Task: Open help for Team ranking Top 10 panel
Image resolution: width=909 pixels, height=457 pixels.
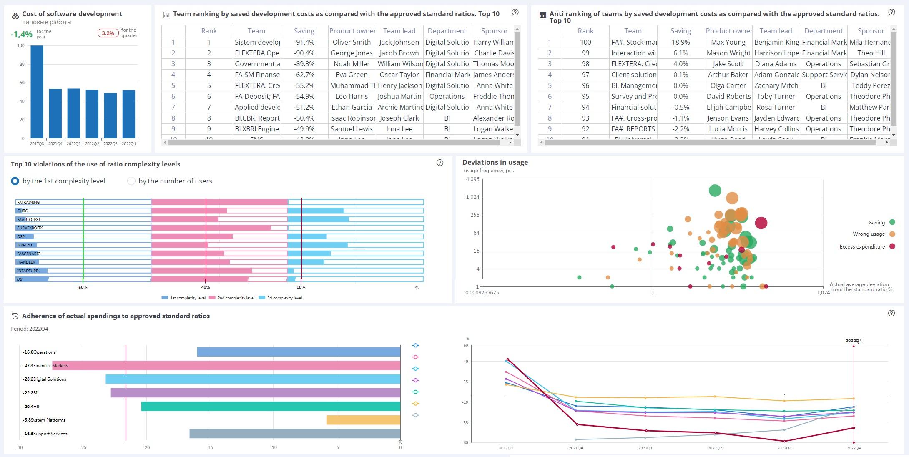Action: [515, 13]
